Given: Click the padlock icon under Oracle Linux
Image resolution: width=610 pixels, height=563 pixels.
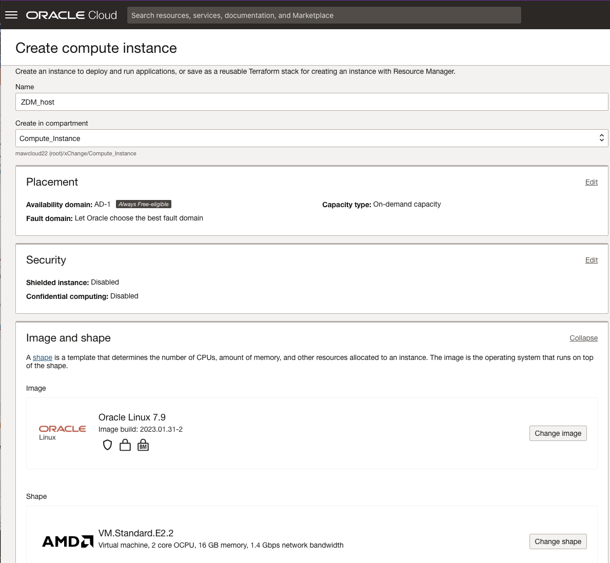Looking at the screenshot, I should (x=125, y=445).
